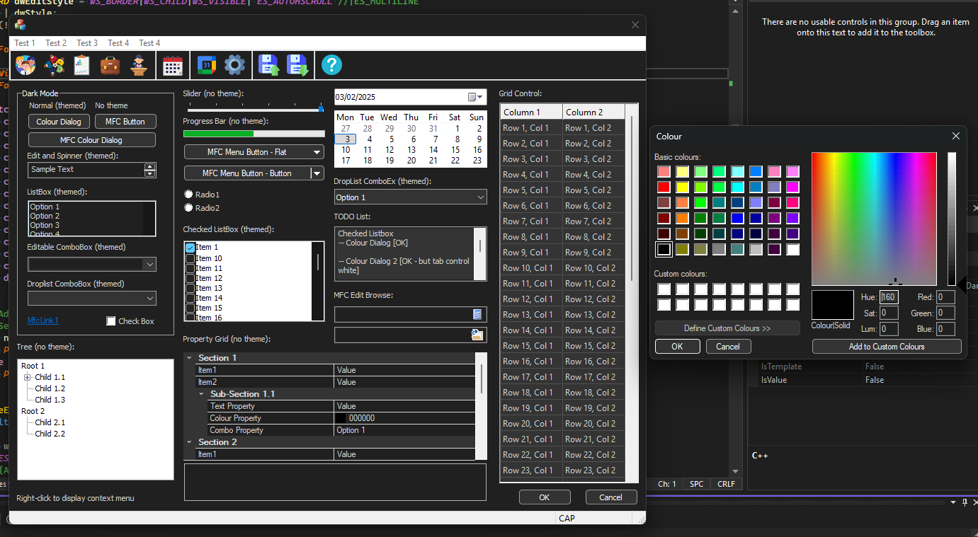
Task: Click the floppy disk with up arrow icon
Action: pos(269,65)
